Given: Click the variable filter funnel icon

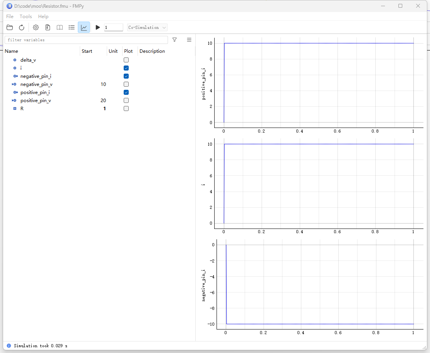Looking at the screenshot, I should [175, 40].
